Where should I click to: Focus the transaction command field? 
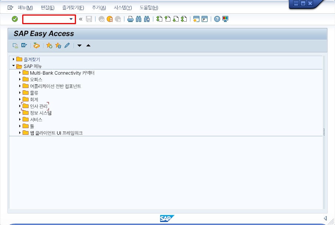pyautogui.click(x=49, y=19)
